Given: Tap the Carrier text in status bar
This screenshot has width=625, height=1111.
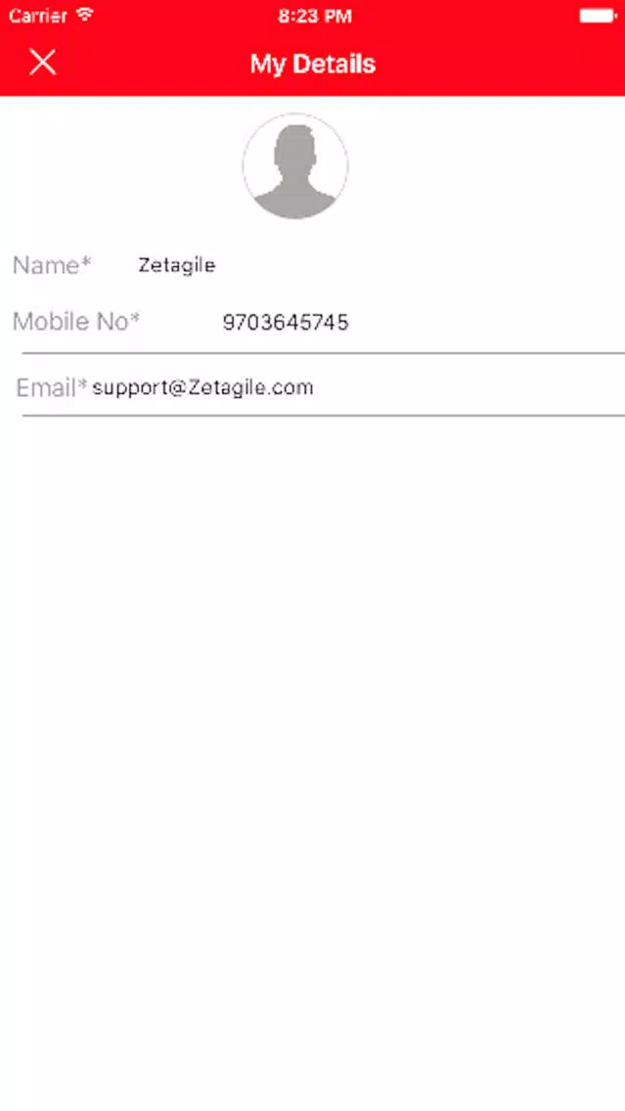Looking at the screenshot, I should pos(38,16).
